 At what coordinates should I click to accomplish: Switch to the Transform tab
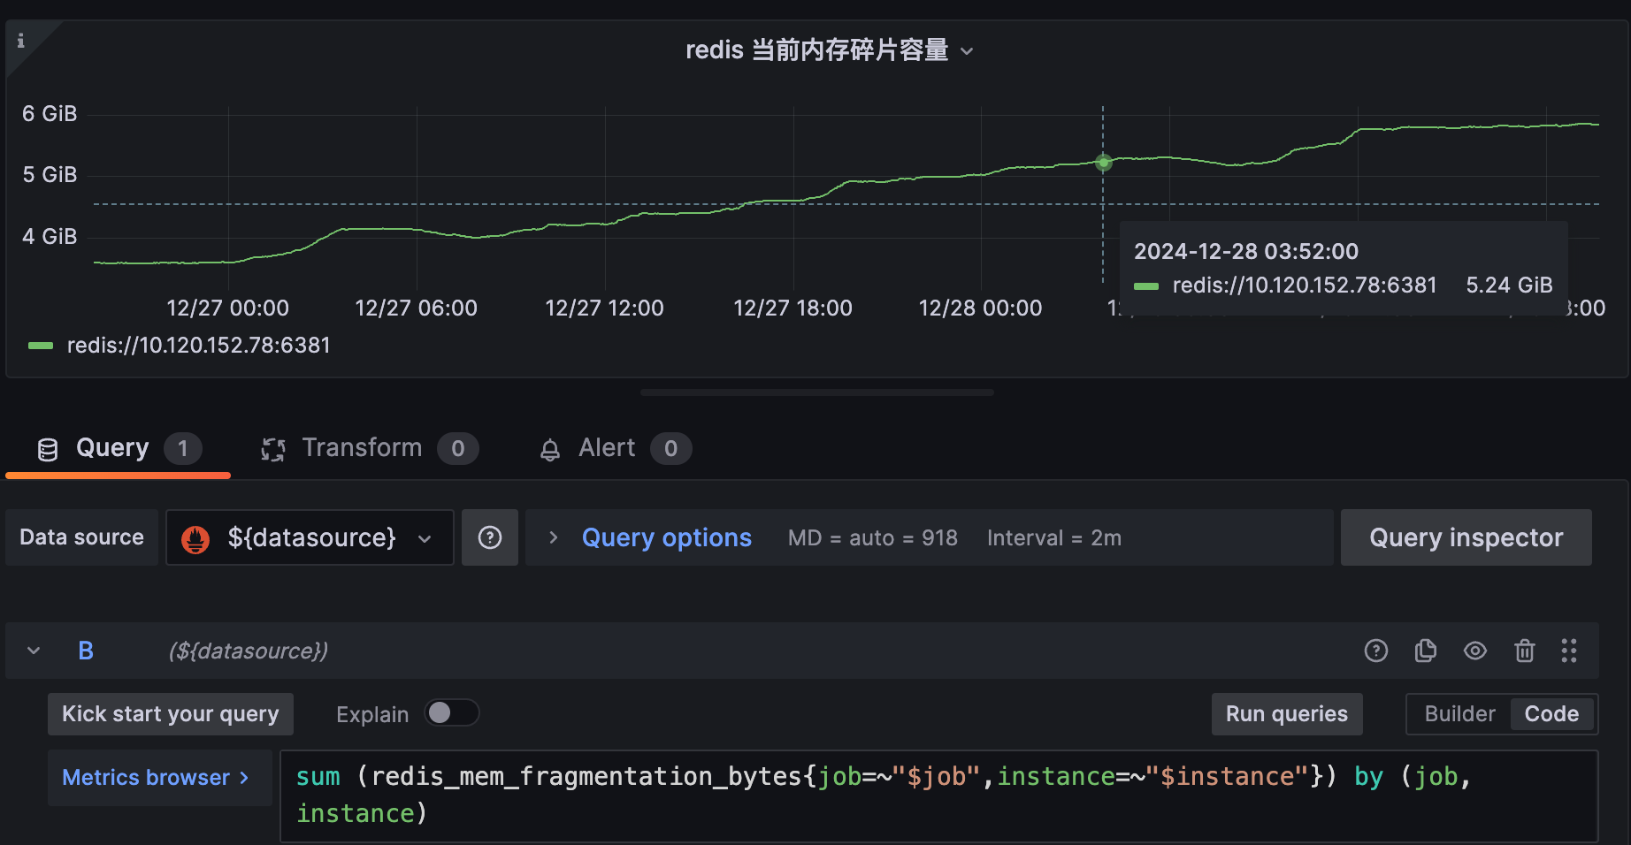click(x=361, y=447)
